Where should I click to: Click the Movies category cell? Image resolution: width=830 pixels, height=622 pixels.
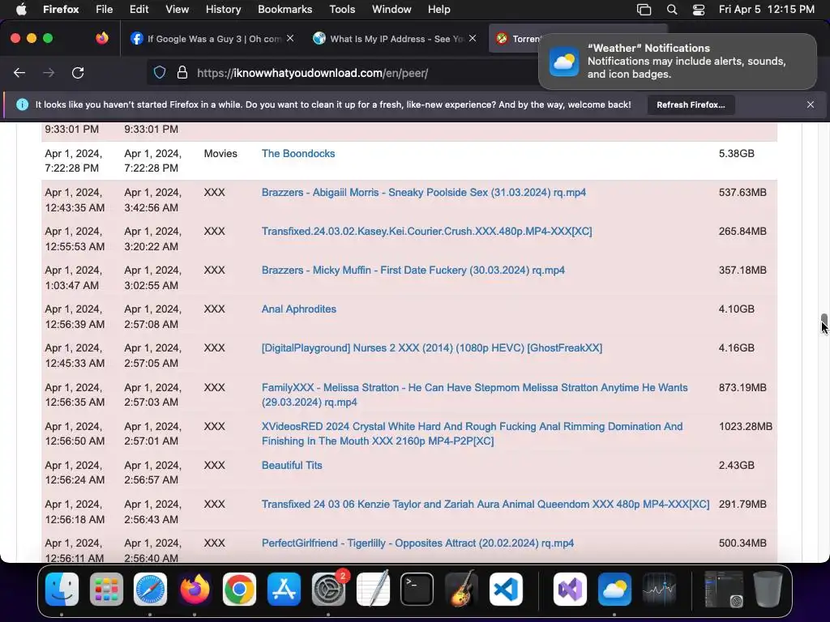pyautogui.click(x=220, y=153)
